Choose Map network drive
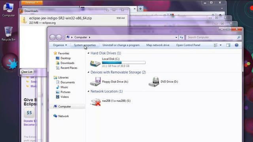The image size is (253, 142). [158, 45]
